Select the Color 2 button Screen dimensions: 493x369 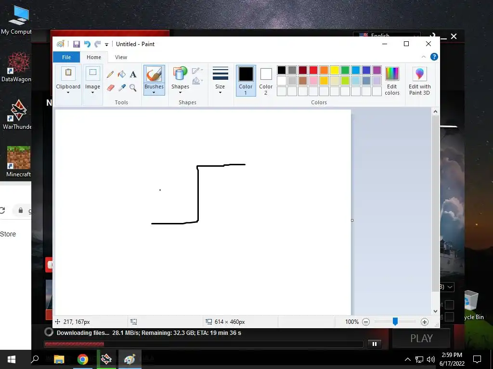click(266, 81)
